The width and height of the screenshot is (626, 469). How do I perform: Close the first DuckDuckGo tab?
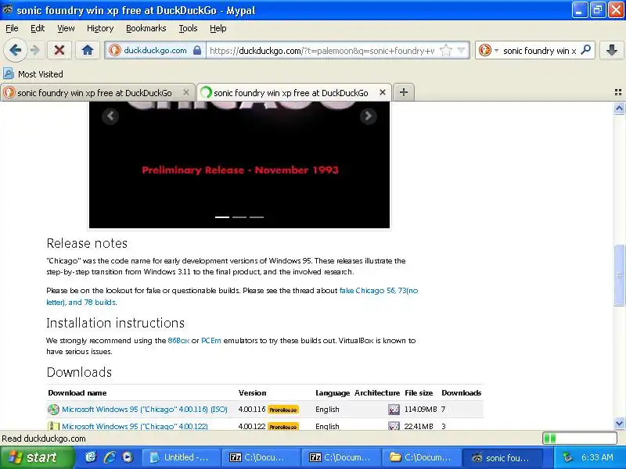(x=186, y=92)
